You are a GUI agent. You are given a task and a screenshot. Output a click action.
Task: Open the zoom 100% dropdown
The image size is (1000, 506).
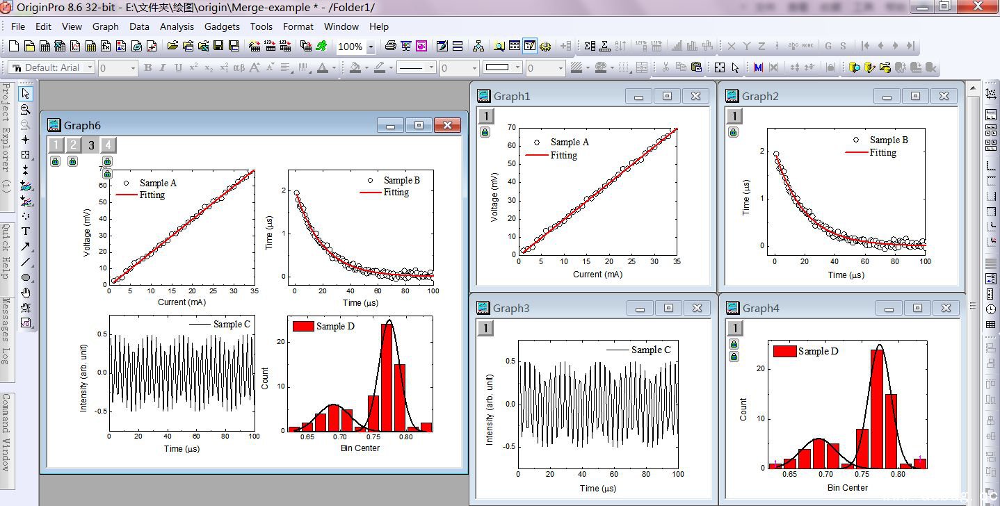(x=371, y=47)
